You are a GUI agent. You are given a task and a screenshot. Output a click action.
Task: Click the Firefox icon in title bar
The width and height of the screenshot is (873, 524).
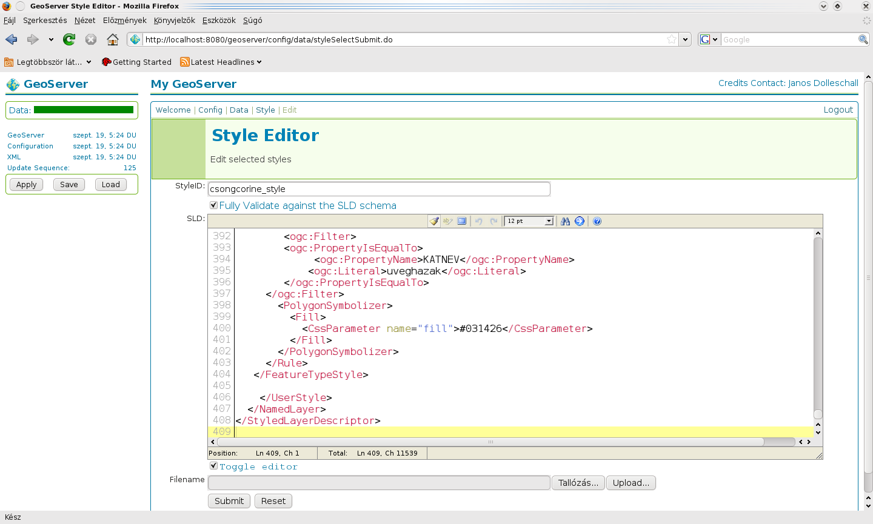coord(7,6)
